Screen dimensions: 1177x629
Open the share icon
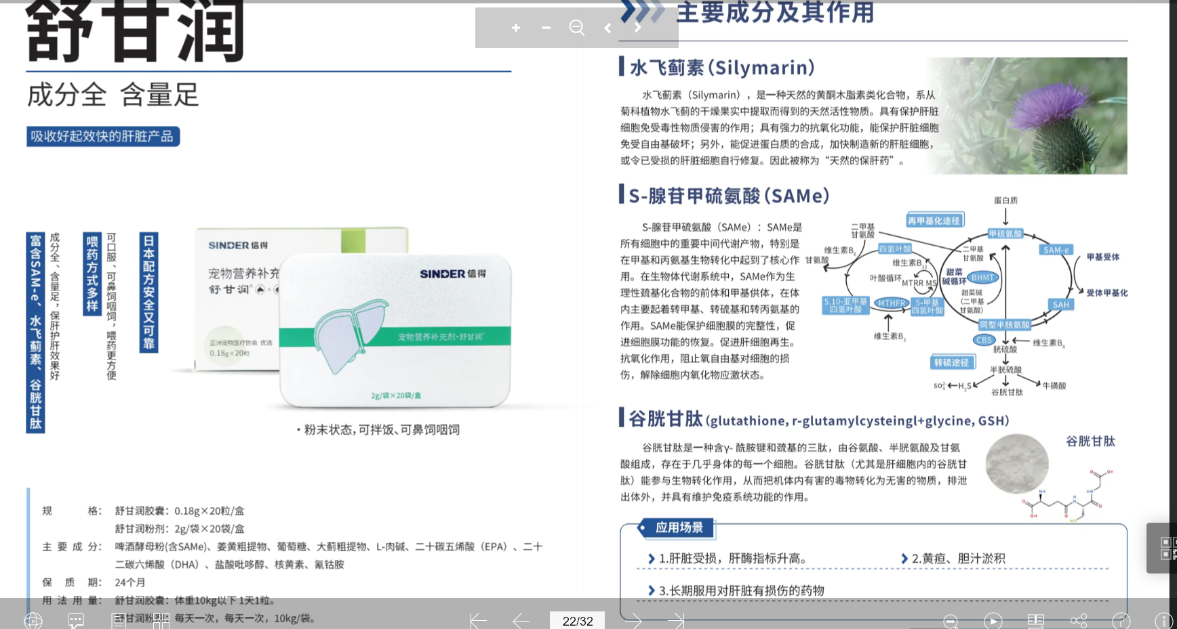[x=1078, y=621]
